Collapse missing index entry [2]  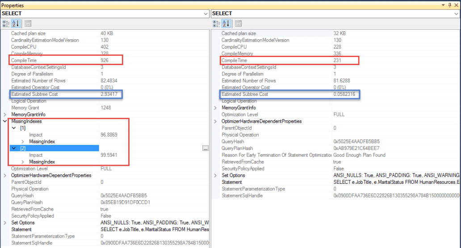pos(14,148)
